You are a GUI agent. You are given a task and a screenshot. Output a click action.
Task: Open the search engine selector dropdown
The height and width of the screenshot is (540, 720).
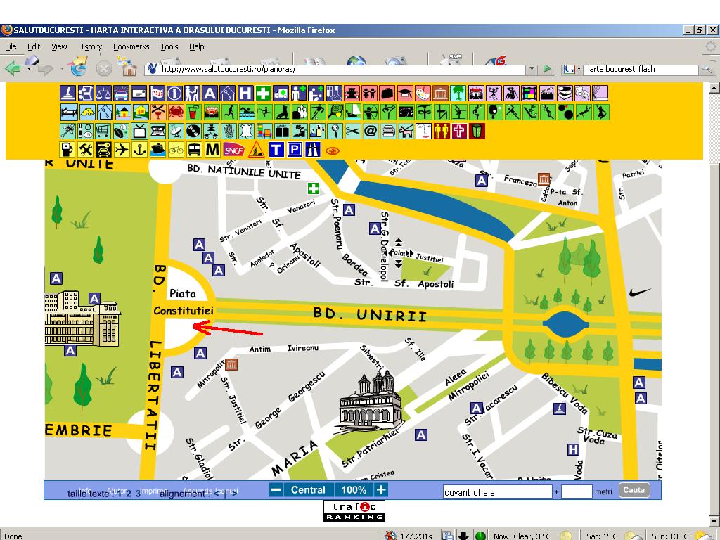click(x=579, y=69)
